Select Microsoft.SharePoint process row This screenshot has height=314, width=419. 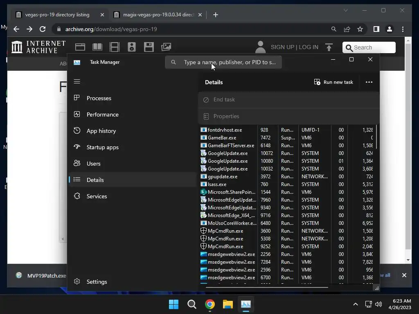[287, 192]
